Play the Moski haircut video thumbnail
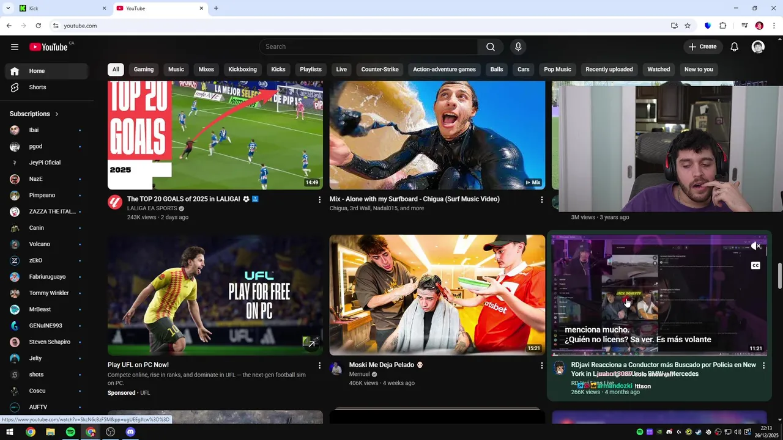The image size is (783, 440). [437, 295]
